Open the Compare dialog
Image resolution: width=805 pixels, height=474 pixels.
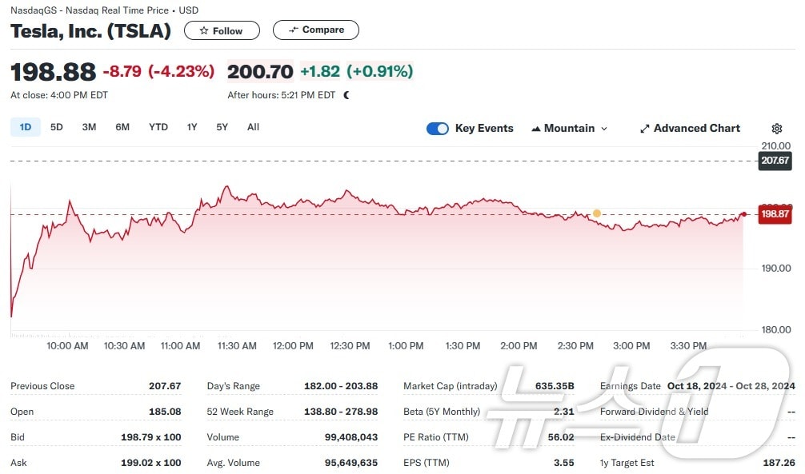coord(315,29)
